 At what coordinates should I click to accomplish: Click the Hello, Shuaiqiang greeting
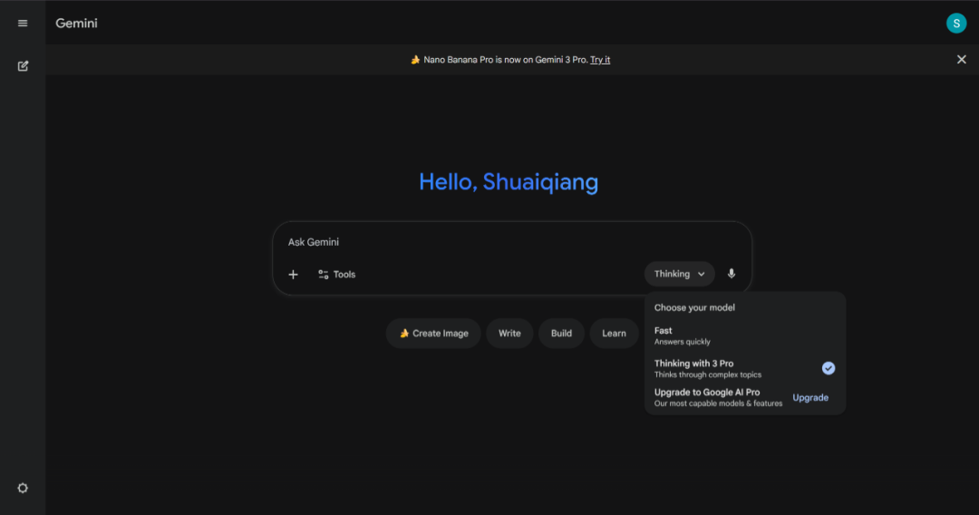509,181
